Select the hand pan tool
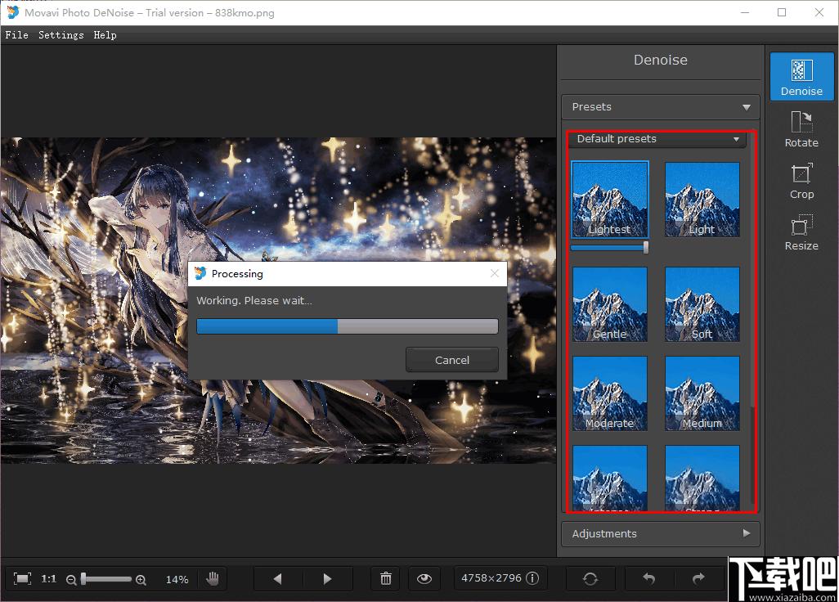The width and height of the screenshot is (839, 602). (x=213, y=578)
